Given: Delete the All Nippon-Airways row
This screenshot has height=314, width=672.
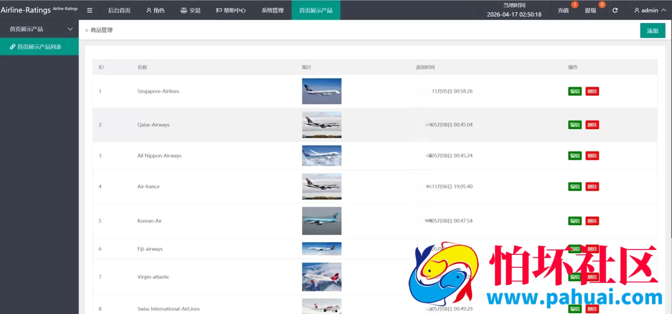Looking at the screenshot, I should click(592, 156).
